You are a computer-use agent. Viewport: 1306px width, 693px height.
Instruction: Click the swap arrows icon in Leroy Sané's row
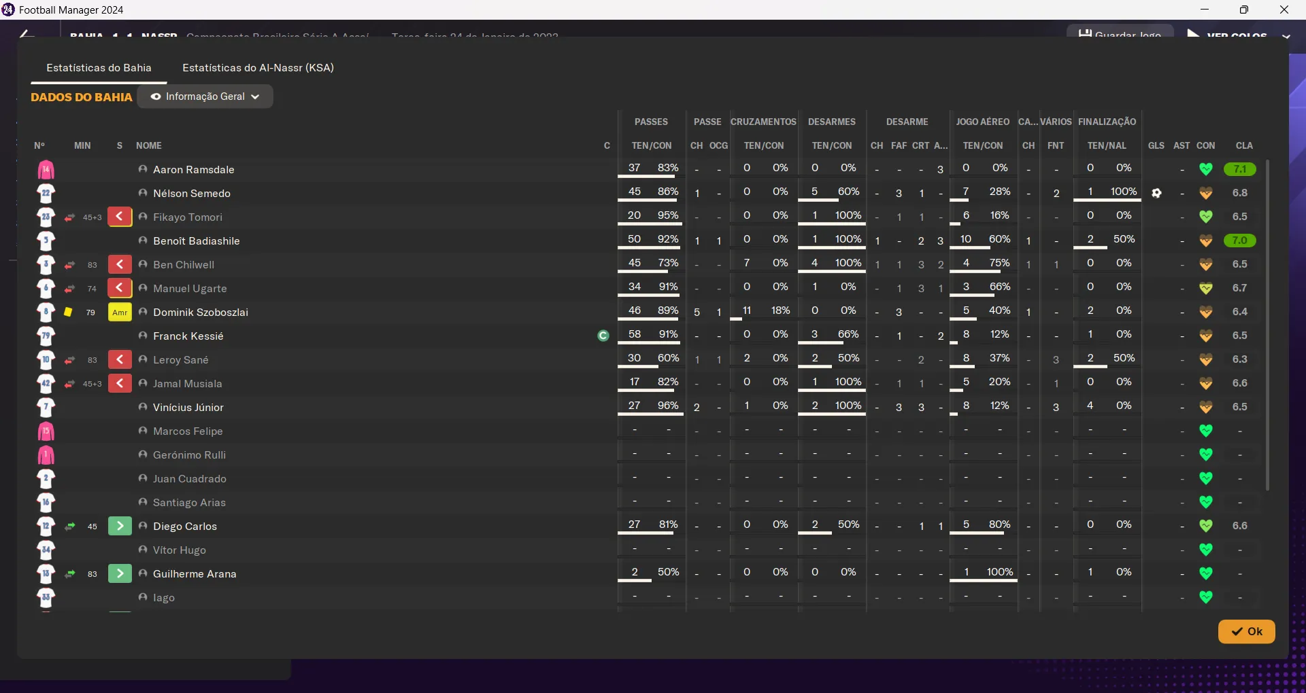coord(69,360)
